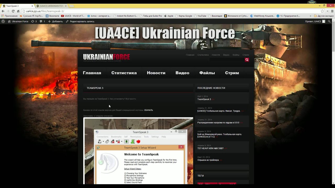Click the site search text field
335x188 pixels.
[x=227, y=60]
